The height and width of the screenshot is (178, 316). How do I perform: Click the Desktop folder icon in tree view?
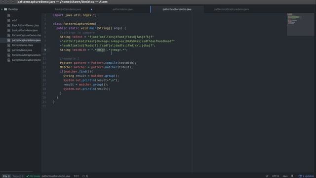(5, 9)
